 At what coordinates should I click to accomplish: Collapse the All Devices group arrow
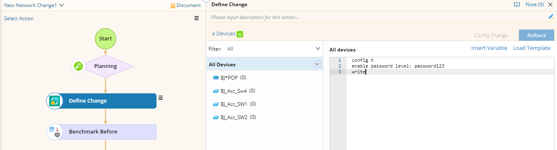click(317, 64)
